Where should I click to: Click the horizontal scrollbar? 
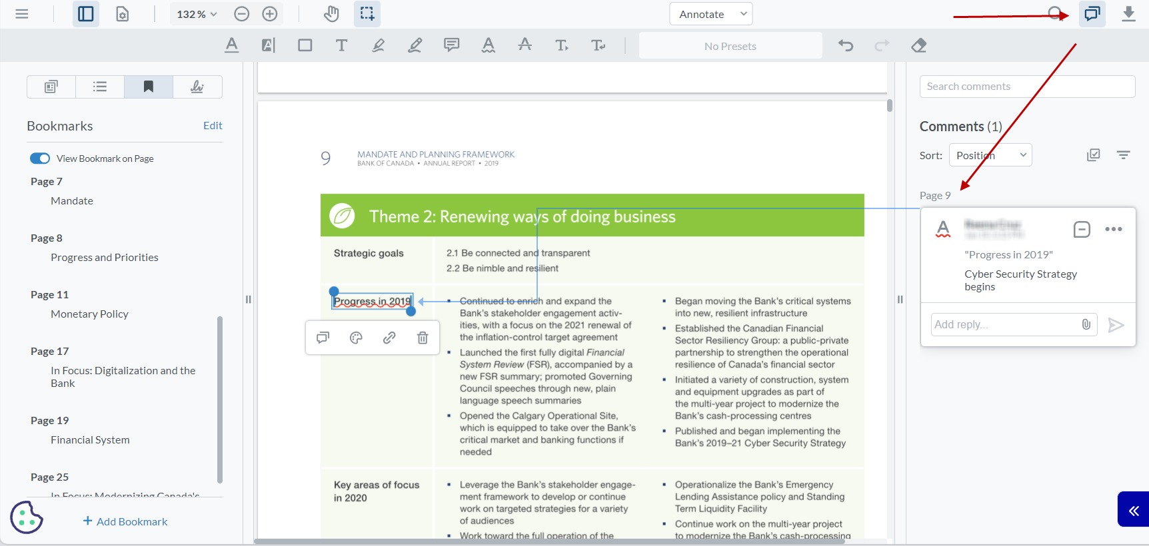point(550,541)
